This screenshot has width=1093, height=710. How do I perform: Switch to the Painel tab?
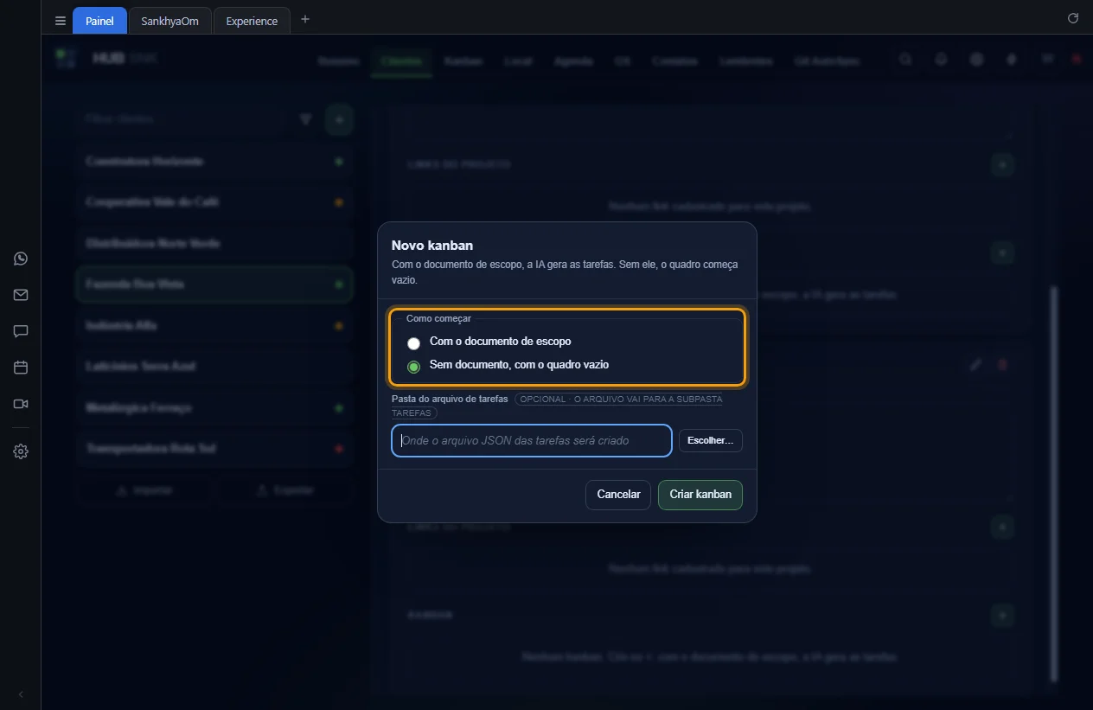[99, 21]
